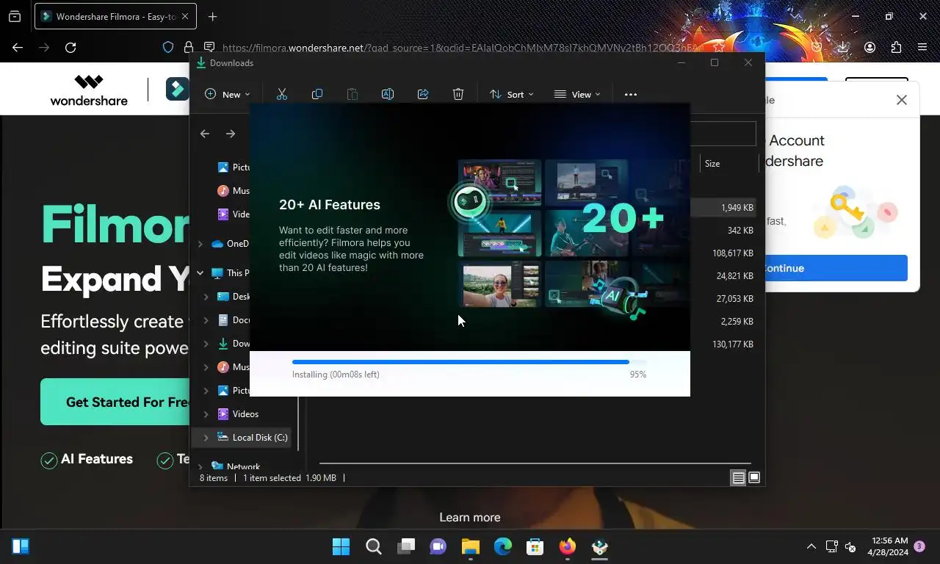The width and height of the screenshot is (940, 564).
Task: Open Firefox tab list button
Action: [15, 16]
